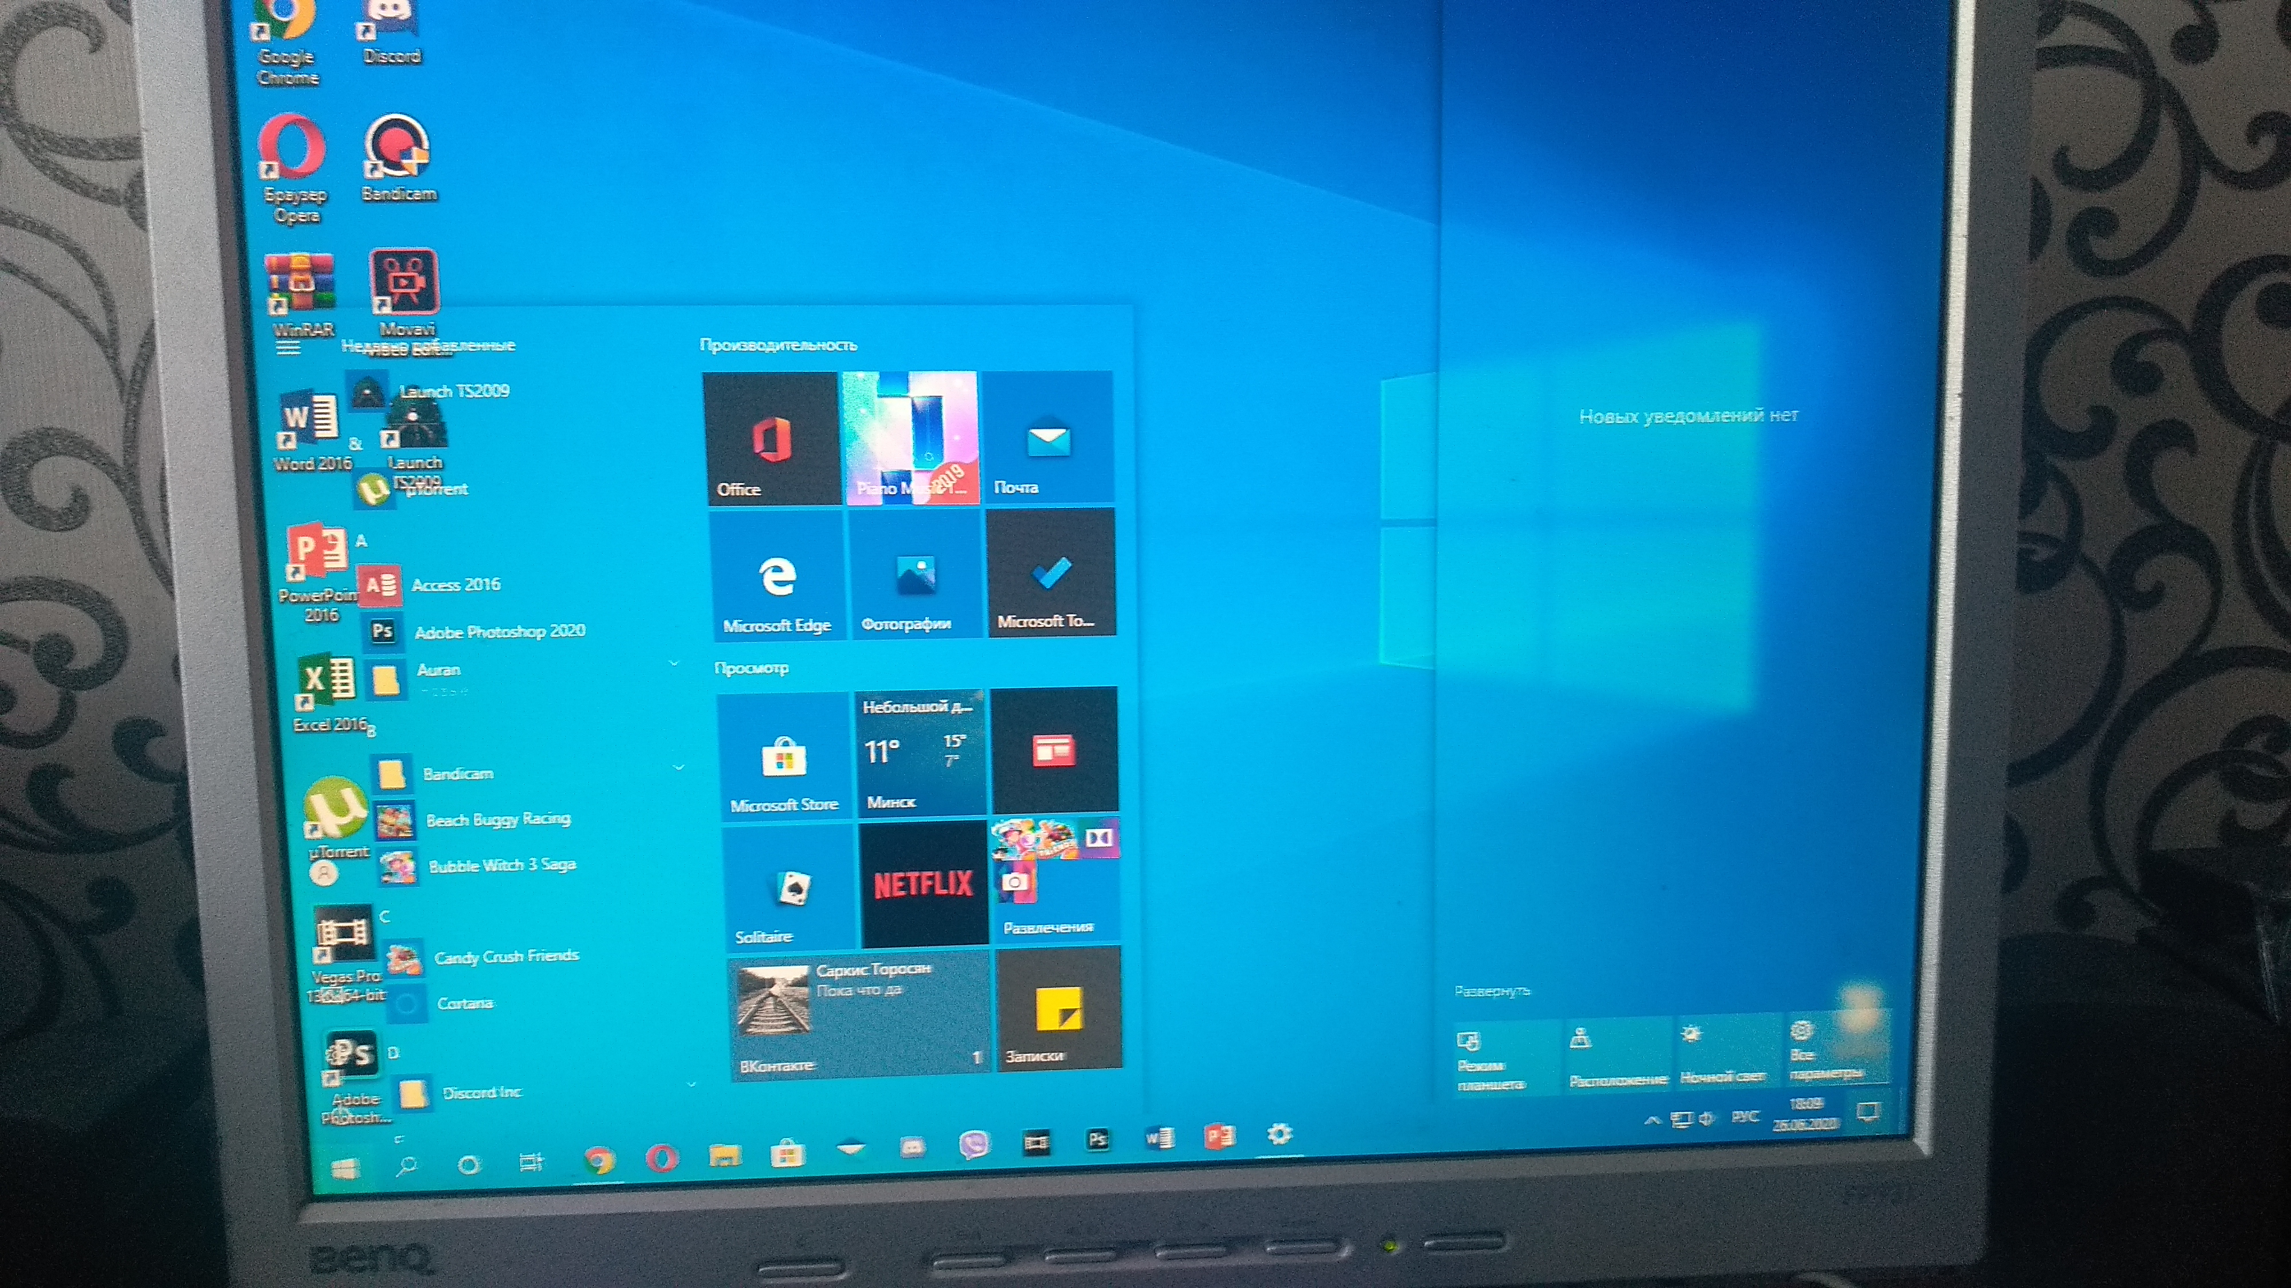
Task: Open Task View on taskbar
Action: [x=531, y=1162]
